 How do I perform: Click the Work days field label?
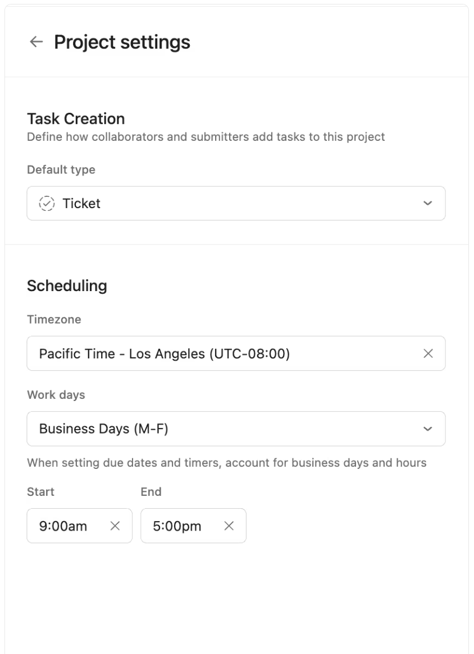click(x=56, y=395)
